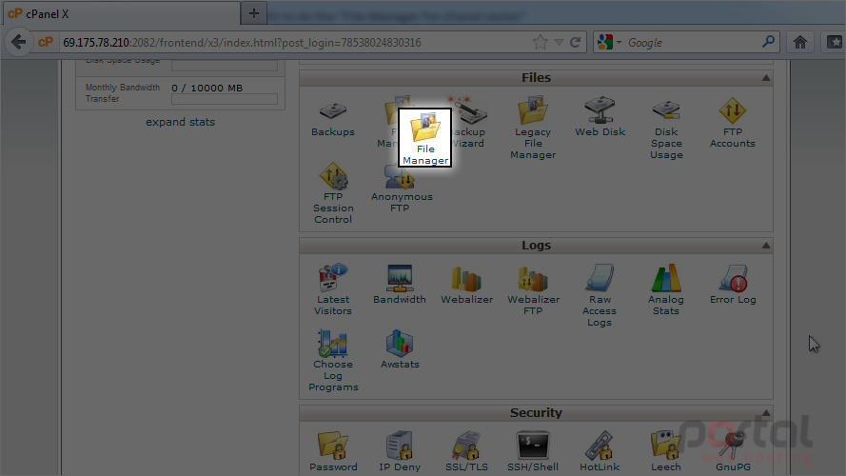Open IP Deny manager
This screenshot has width=846, height=476.
(400, 451)
